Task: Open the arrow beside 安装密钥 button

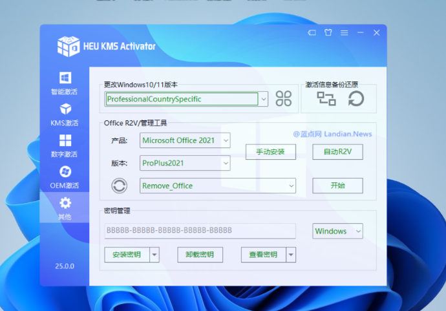Action: click(x=154, y=255)
